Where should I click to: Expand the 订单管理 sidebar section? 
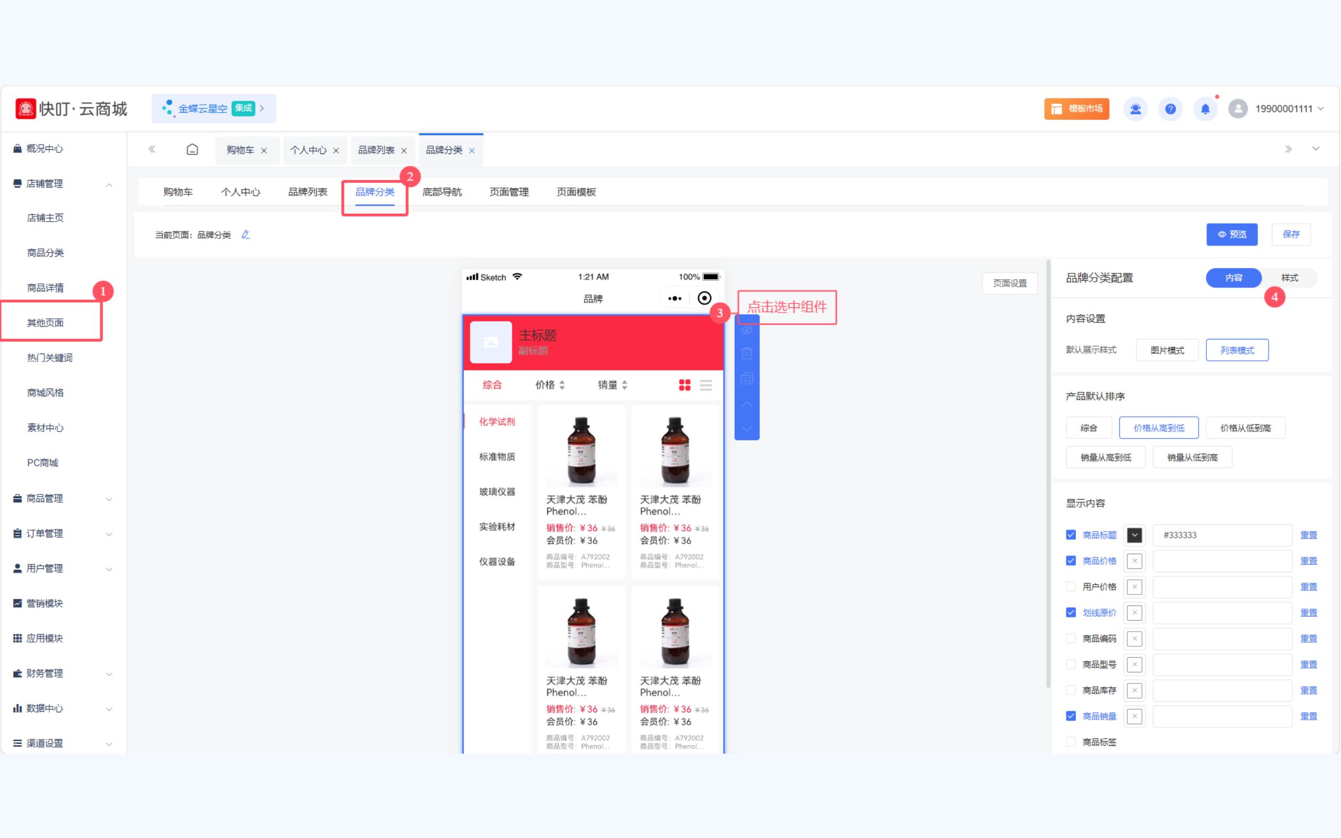(x=108, y=534)
